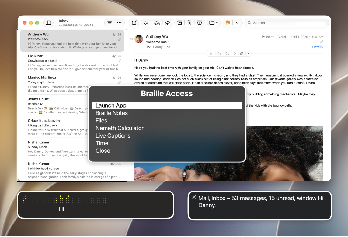
Task: Click the small trash icon above the message body
Action: (x=211, y=53)
